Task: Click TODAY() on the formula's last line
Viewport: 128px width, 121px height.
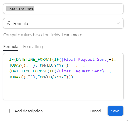Action: click(17, 77)
